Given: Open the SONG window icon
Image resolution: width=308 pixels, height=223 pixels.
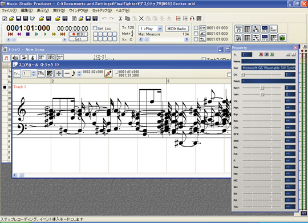Looking at the screenshot, I should (238, 29).
